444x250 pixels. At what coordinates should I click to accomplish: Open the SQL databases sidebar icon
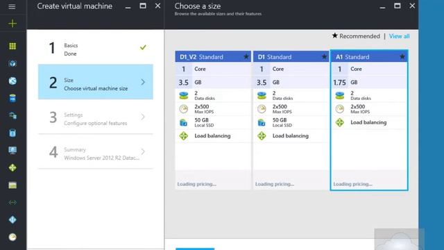pos(12,99)
